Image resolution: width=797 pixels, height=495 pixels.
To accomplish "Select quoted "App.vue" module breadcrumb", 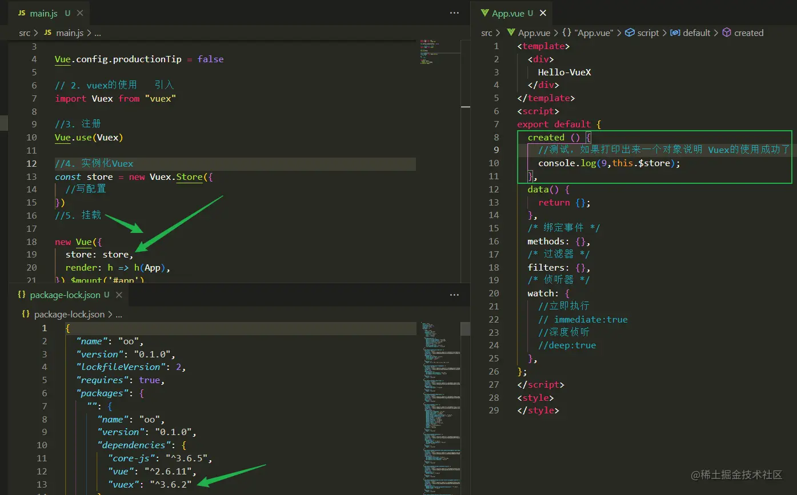I will point(594,33).
